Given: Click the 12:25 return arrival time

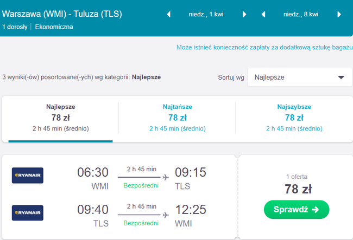Looking at the screenshot, I should point(191,210).
